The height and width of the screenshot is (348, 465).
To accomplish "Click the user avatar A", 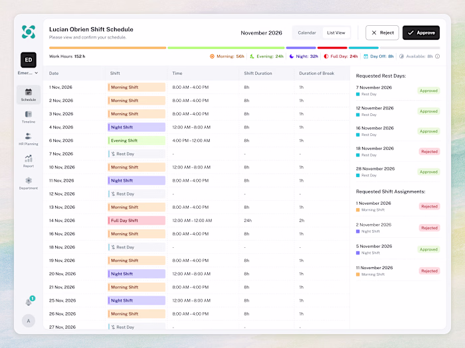I will click(x=29, y=321).
